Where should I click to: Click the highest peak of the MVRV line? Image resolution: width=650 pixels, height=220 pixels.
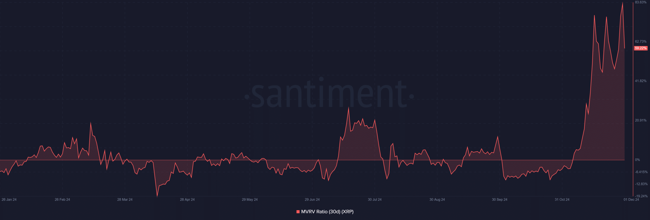click(x=623, y=3)
